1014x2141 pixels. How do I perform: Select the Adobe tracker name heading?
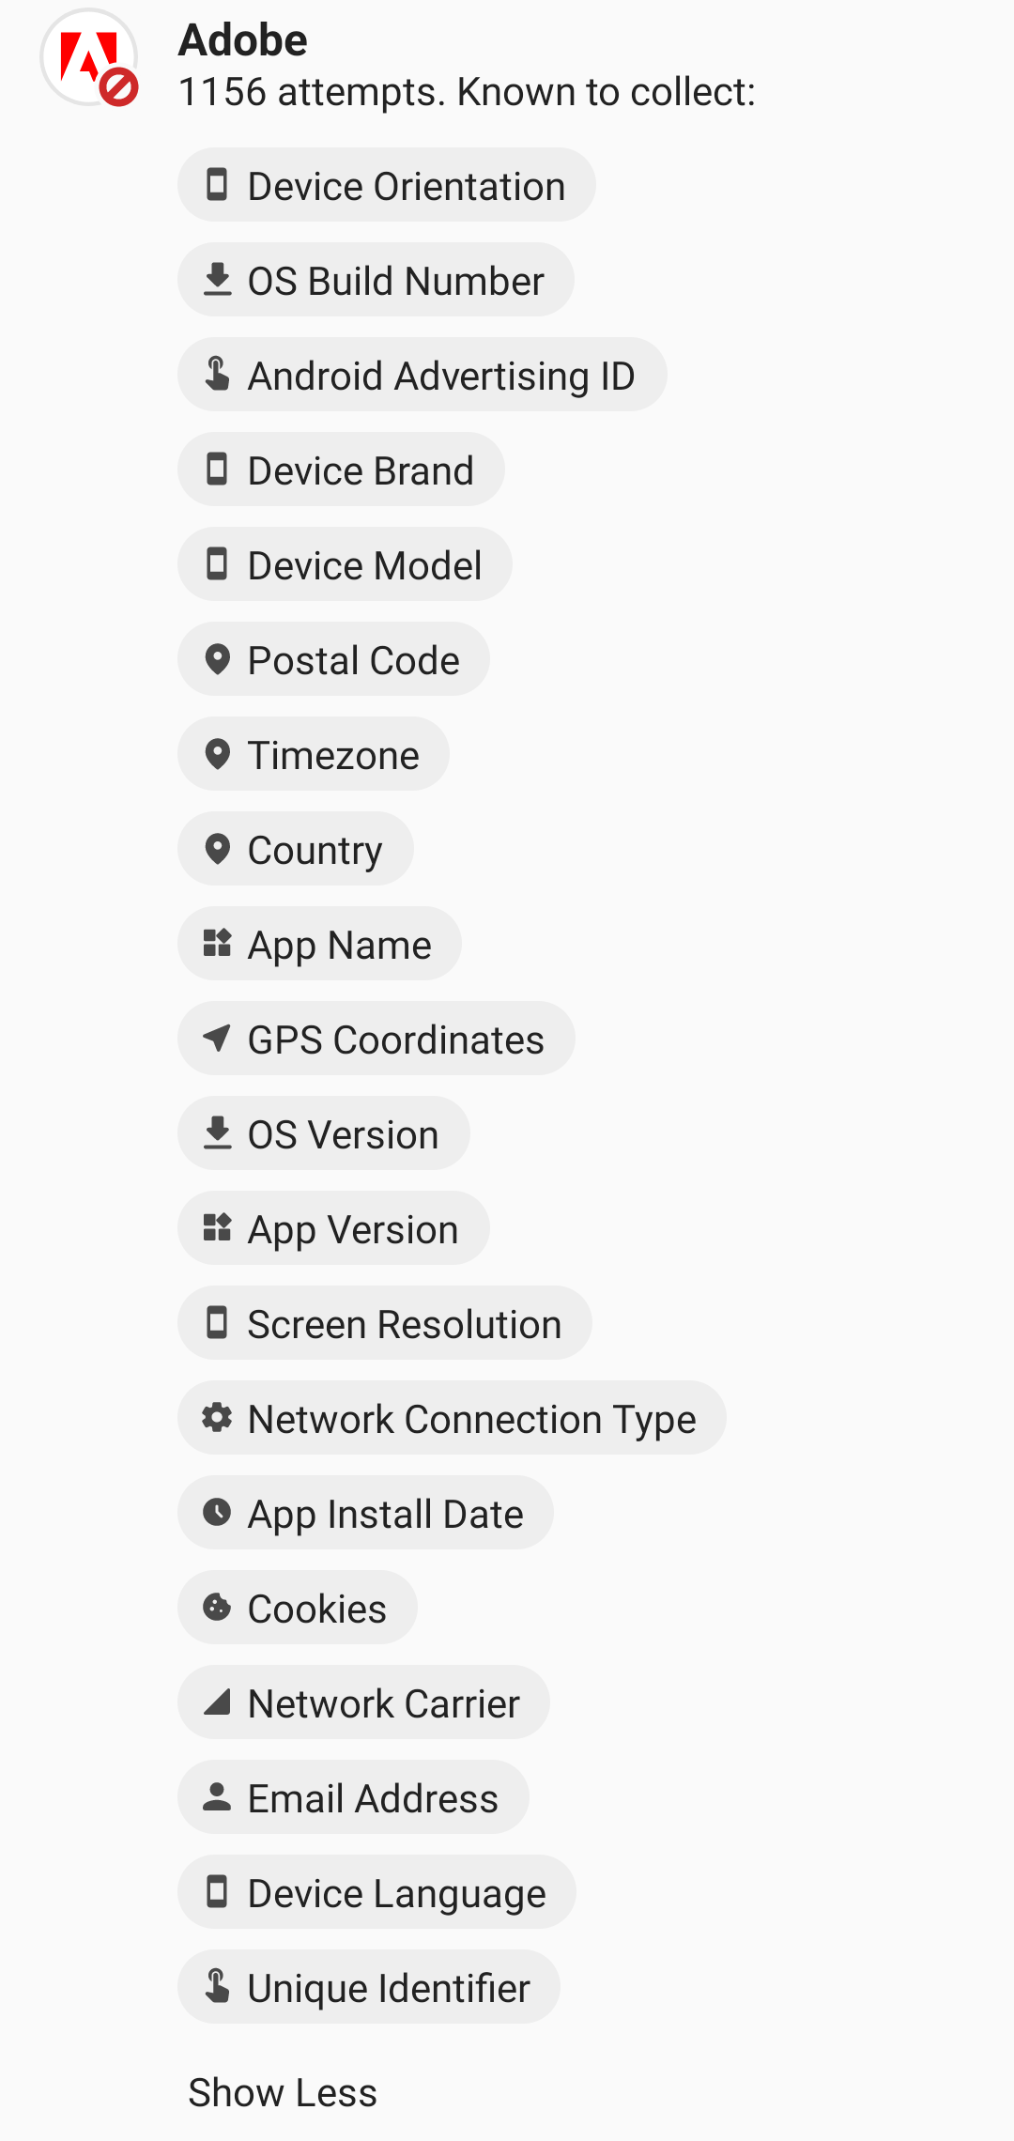(243, 40)
